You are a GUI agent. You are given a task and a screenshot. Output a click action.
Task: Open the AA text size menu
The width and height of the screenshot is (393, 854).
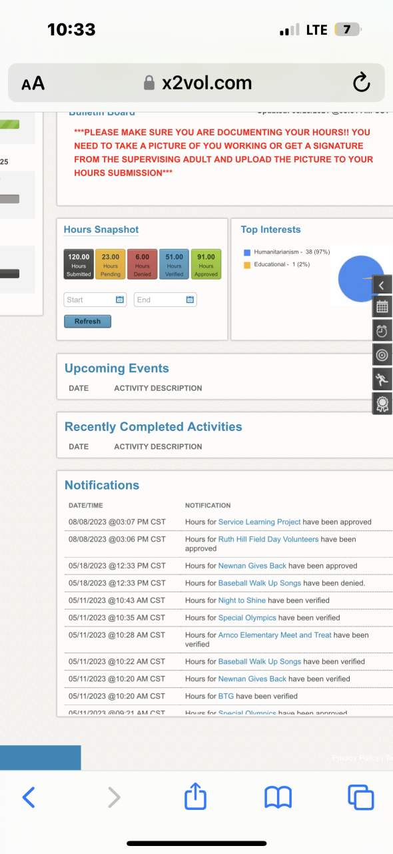pyautogui.click(x=33, y=83)
